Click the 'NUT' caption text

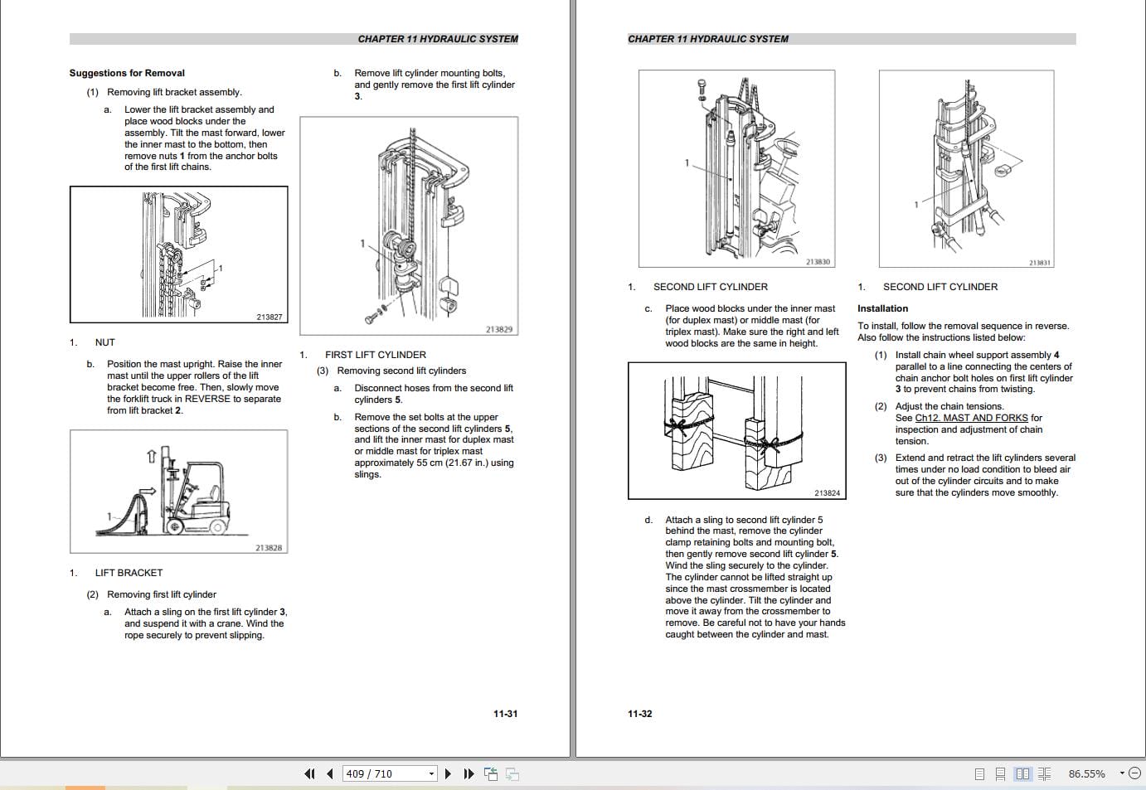(105, 342)
